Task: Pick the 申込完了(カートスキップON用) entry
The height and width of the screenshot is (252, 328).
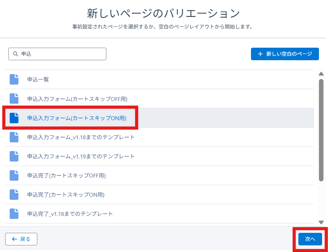Action: coord(66,195)
